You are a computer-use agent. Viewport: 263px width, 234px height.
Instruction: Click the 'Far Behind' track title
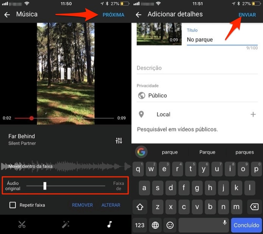22,136
